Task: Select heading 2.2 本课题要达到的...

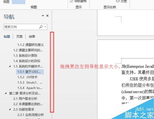Action: (x=28, y=104)
